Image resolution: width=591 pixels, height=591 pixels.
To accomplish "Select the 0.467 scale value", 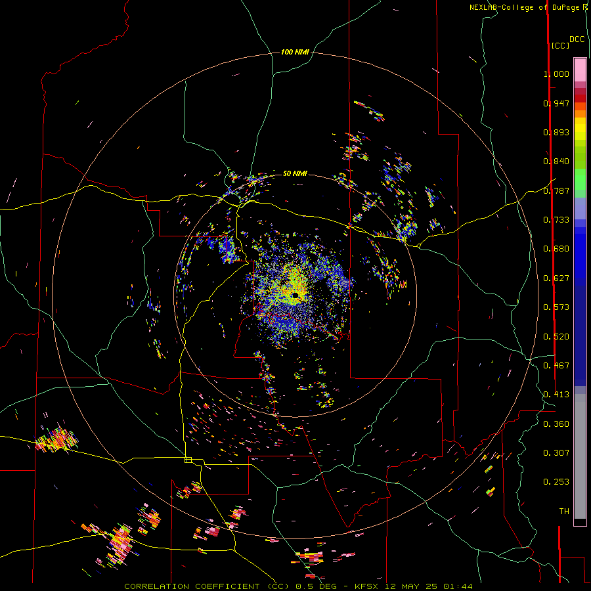I will [x=556, y=366].
